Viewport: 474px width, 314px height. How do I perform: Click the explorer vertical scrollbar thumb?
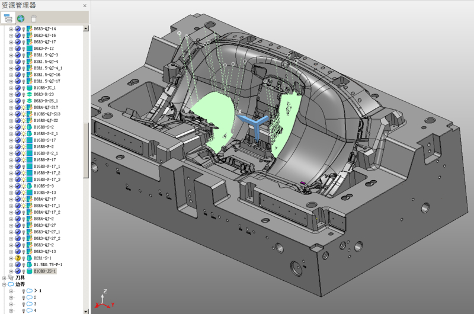click(86, 150)
